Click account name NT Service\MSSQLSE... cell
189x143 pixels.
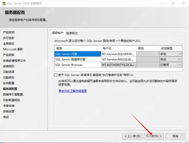pos(119,59)
